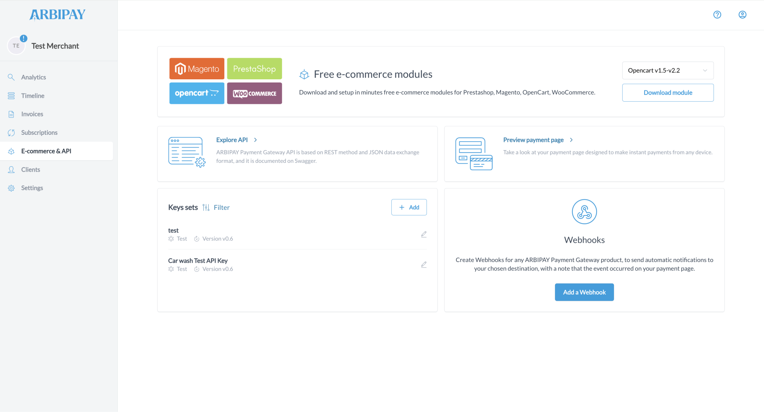Open the user account profile icon
The height and width of the screenshot is (412, 764).
click(x=742, y=15)
